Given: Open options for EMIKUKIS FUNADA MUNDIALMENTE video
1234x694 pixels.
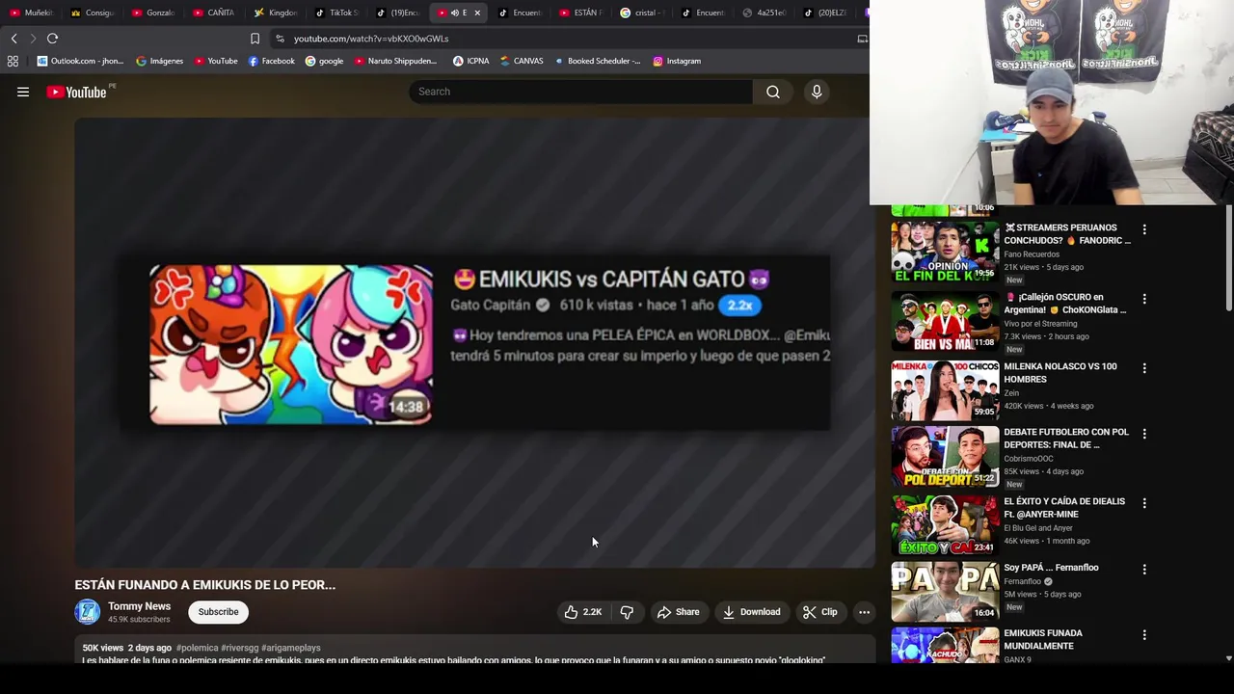Looking at the screenshot, I should 1144,634.
